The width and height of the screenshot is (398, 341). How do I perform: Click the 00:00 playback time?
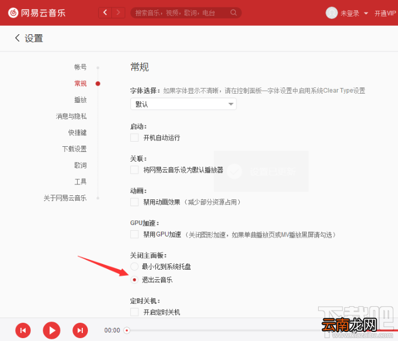(112, 330)
